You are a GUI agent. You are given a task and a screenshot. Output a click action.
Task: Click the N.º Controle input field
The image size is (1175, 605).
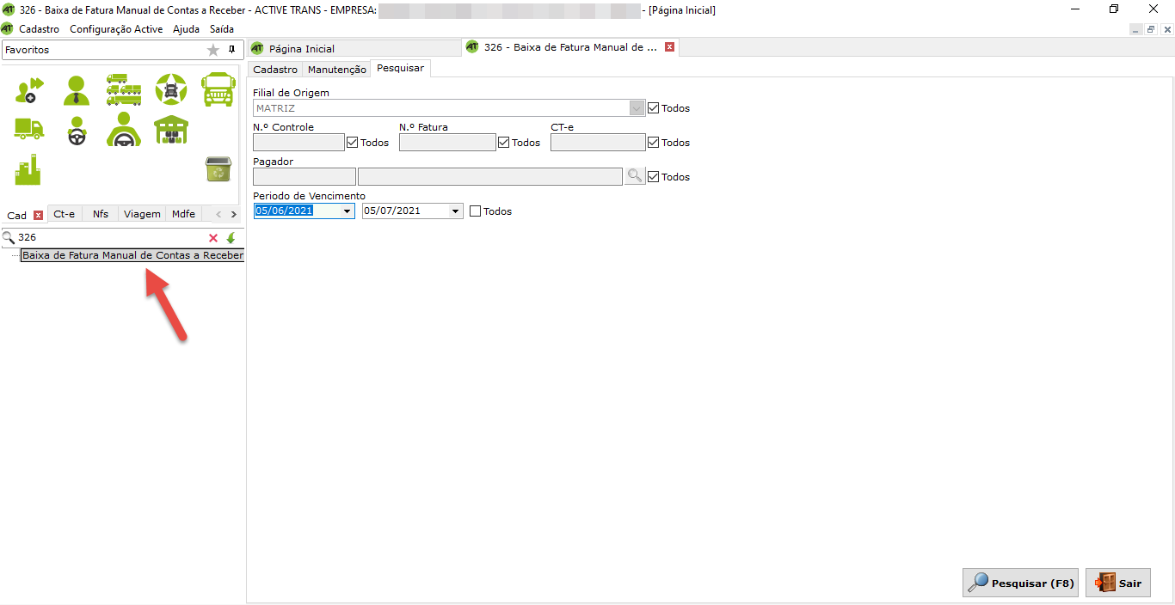click(x=298, y=143)
